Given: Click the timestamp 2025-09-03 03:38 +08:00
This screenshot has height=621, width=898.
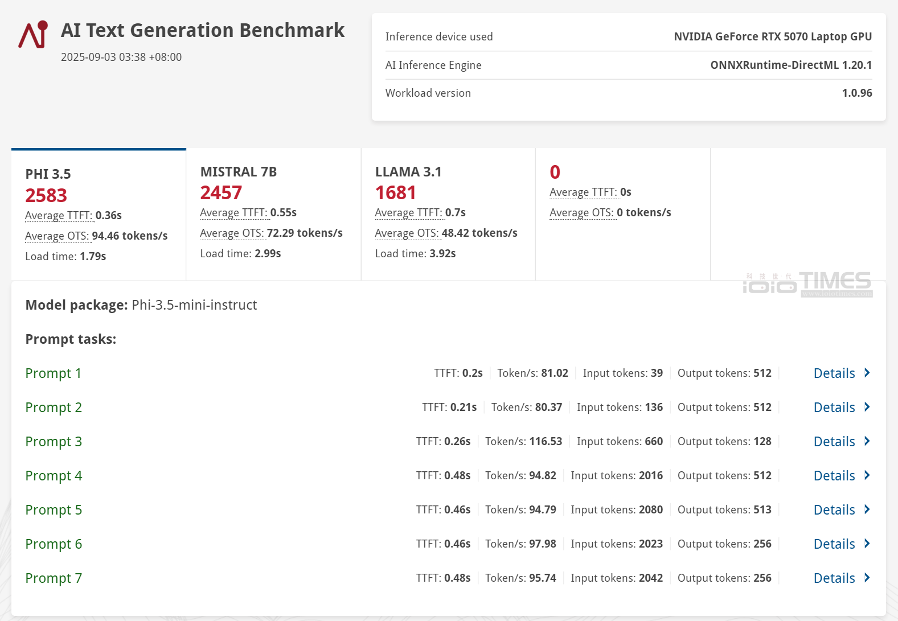Looking at the screenshot, I should [121, 57].
